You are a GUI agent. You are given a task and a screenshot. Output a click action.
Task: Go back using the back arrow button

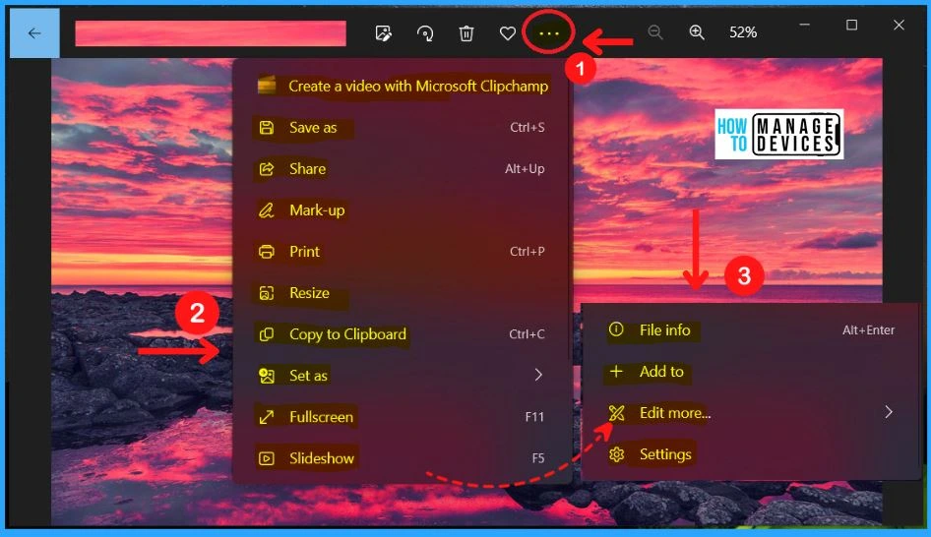click(x=34, y=33)
